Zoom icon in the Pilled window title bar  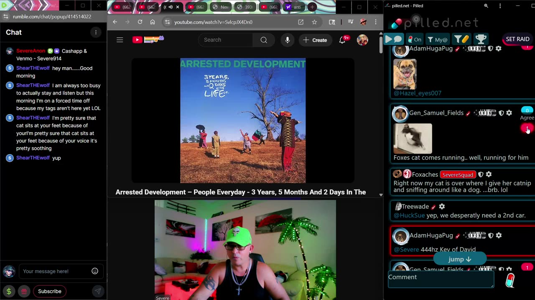pos(486,6)
